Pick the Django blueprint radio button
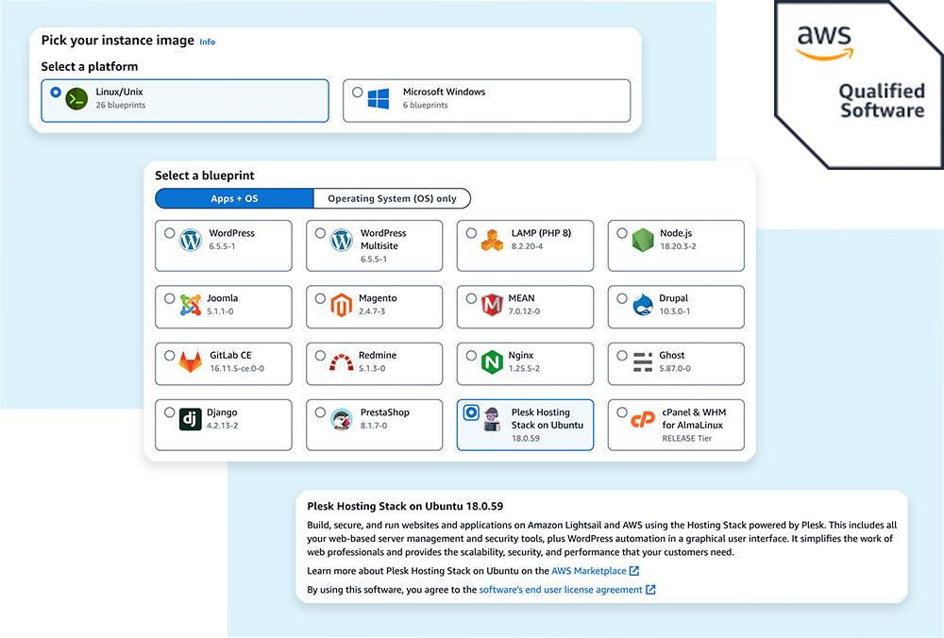Image resolution: width=944 pixels, height=638 pixels. [170, 412]
